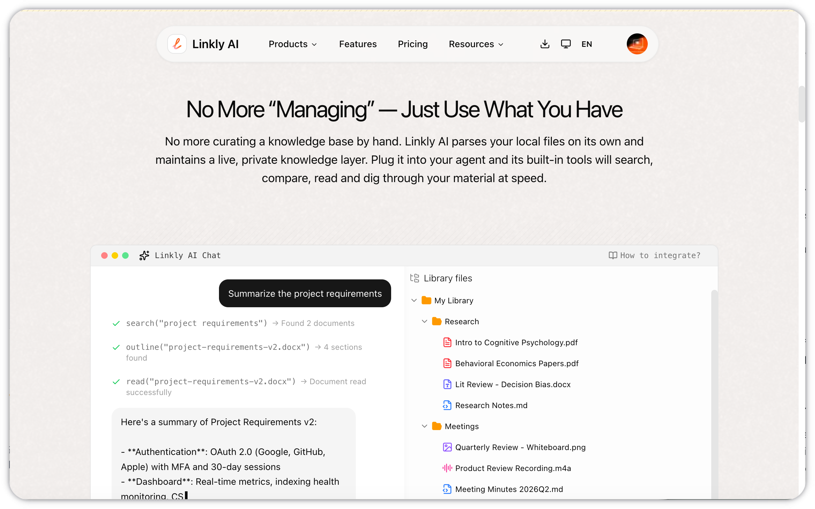Viewport: 815px width, 509px height.
Task: Click the Research folder label
Action: 462,322
